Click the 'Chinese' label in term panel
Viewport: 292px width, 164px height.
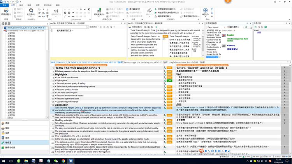[231, 45]
